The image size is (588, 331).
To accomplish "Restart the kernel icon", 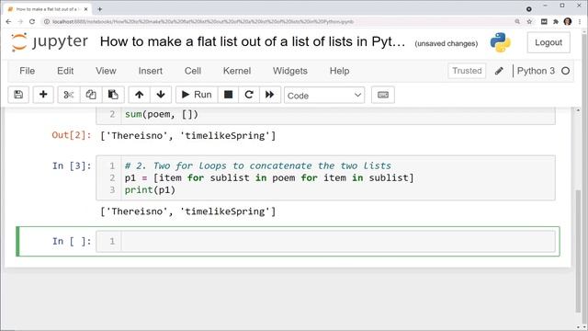I will (x=249, y=95).
